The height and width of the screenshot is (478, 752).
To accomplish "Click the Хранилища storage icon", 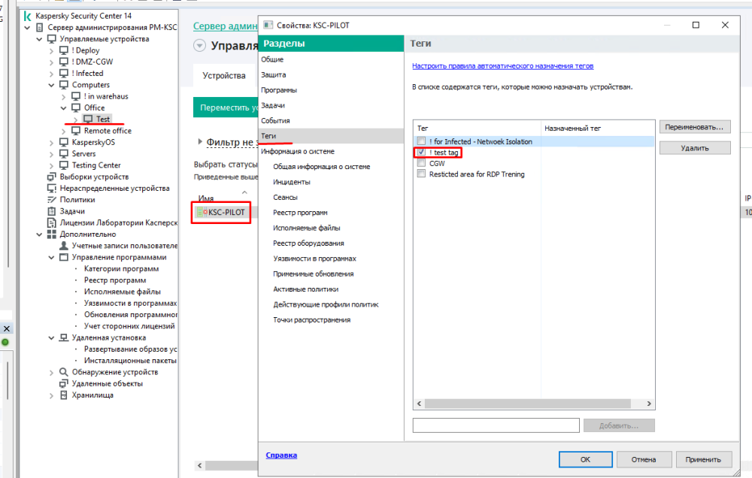I will pos(64,395).
